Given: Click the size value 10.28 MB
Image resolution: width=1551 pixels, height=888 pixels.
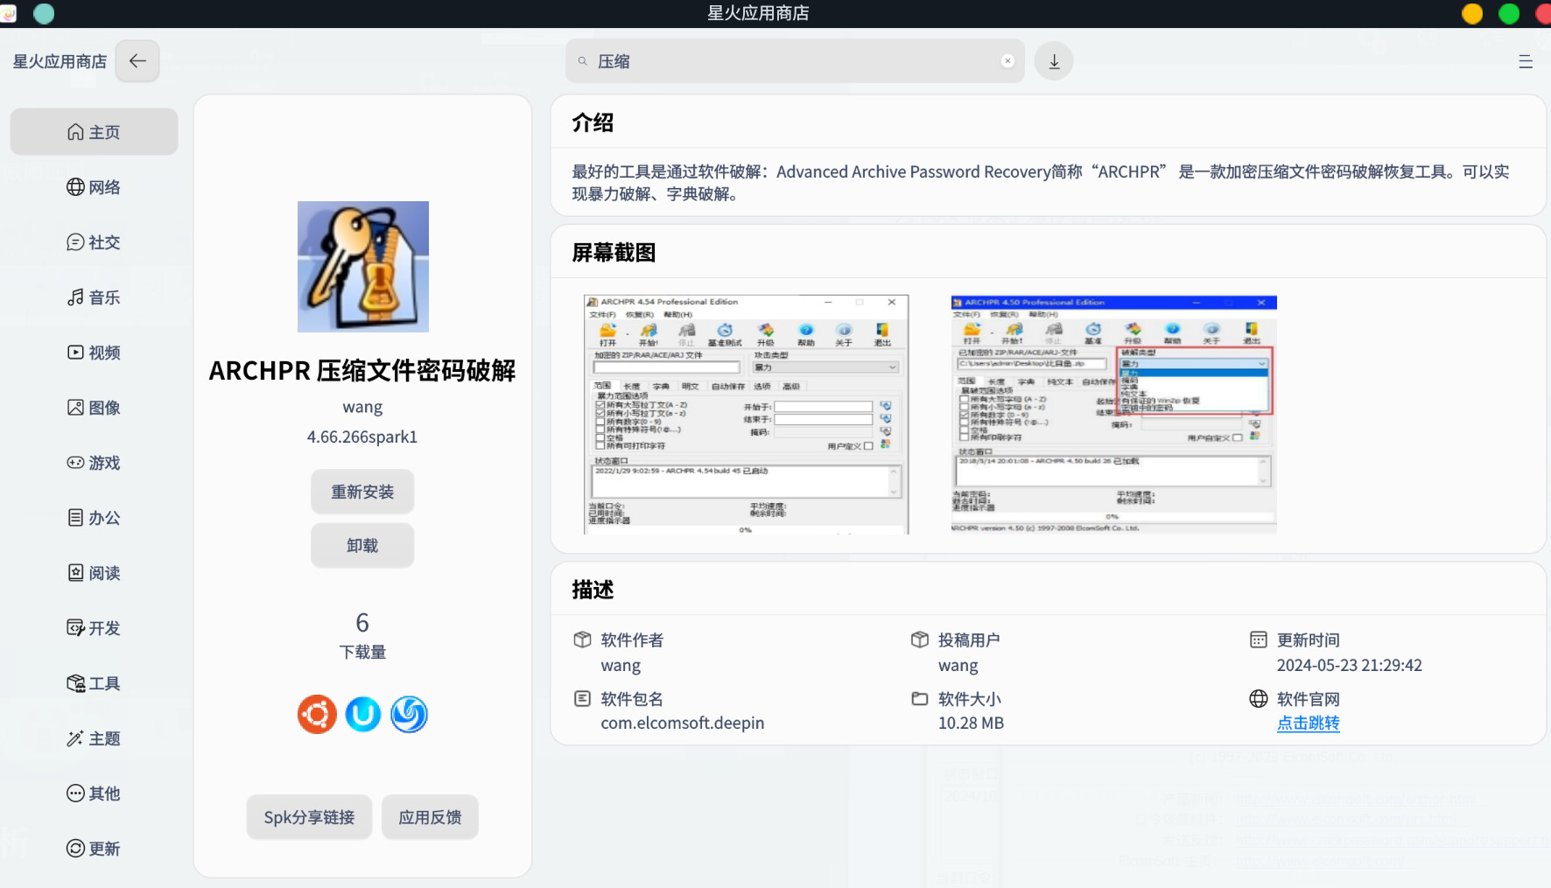Looking at the screenshot, I should pos(972,724).
